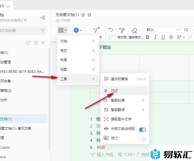This screenshot has width=194, height=161.
Task: Click the undo arrow icon
Action: (111, 30)
